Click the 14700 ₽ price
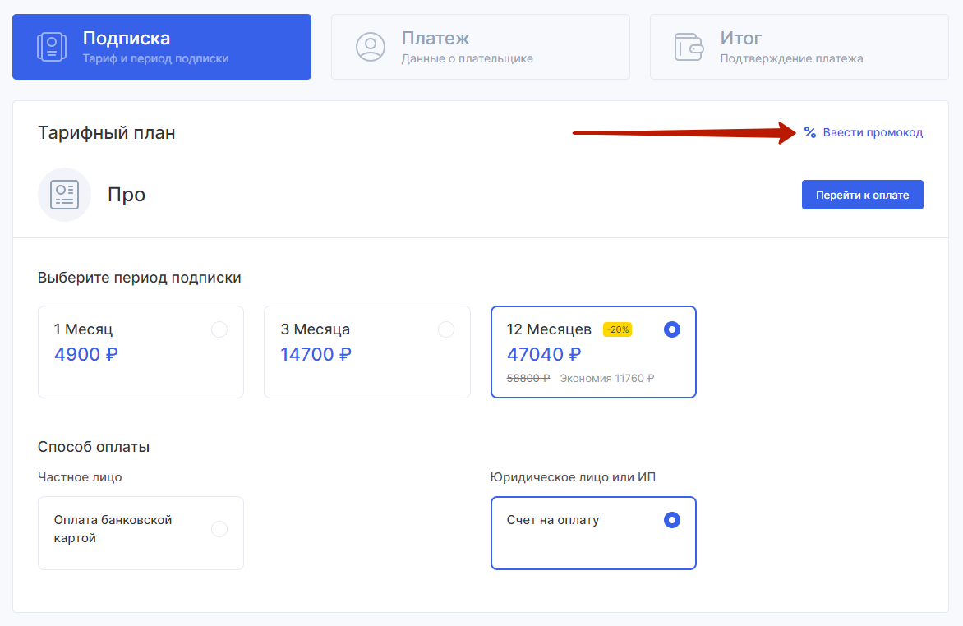Viewport: 963px width, 626px height. click(316, 354)
